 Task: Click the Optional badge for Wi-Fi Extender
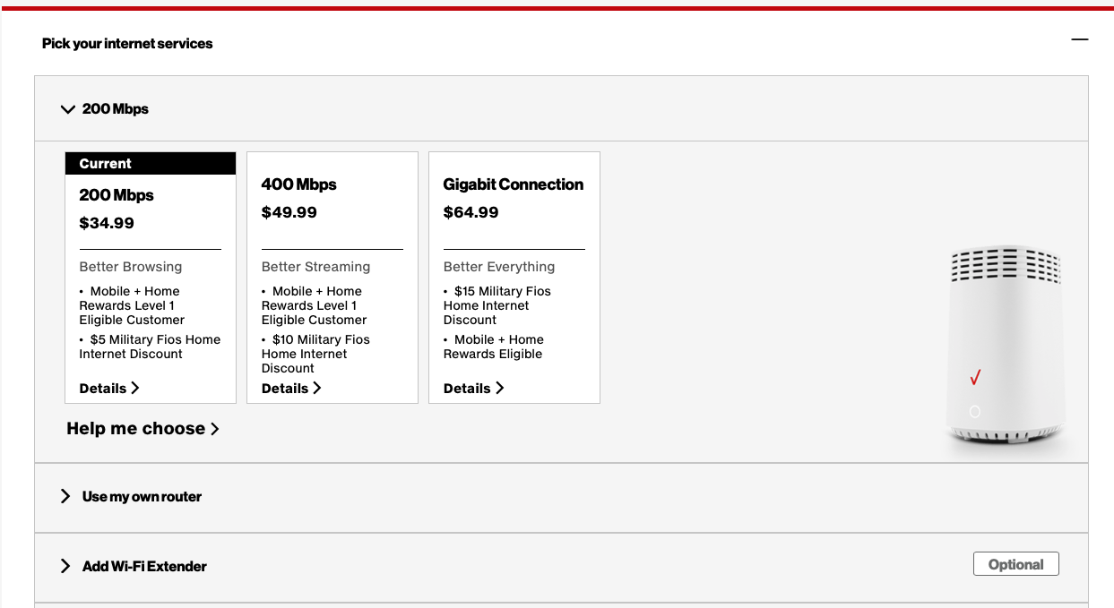coord(1016,564)
